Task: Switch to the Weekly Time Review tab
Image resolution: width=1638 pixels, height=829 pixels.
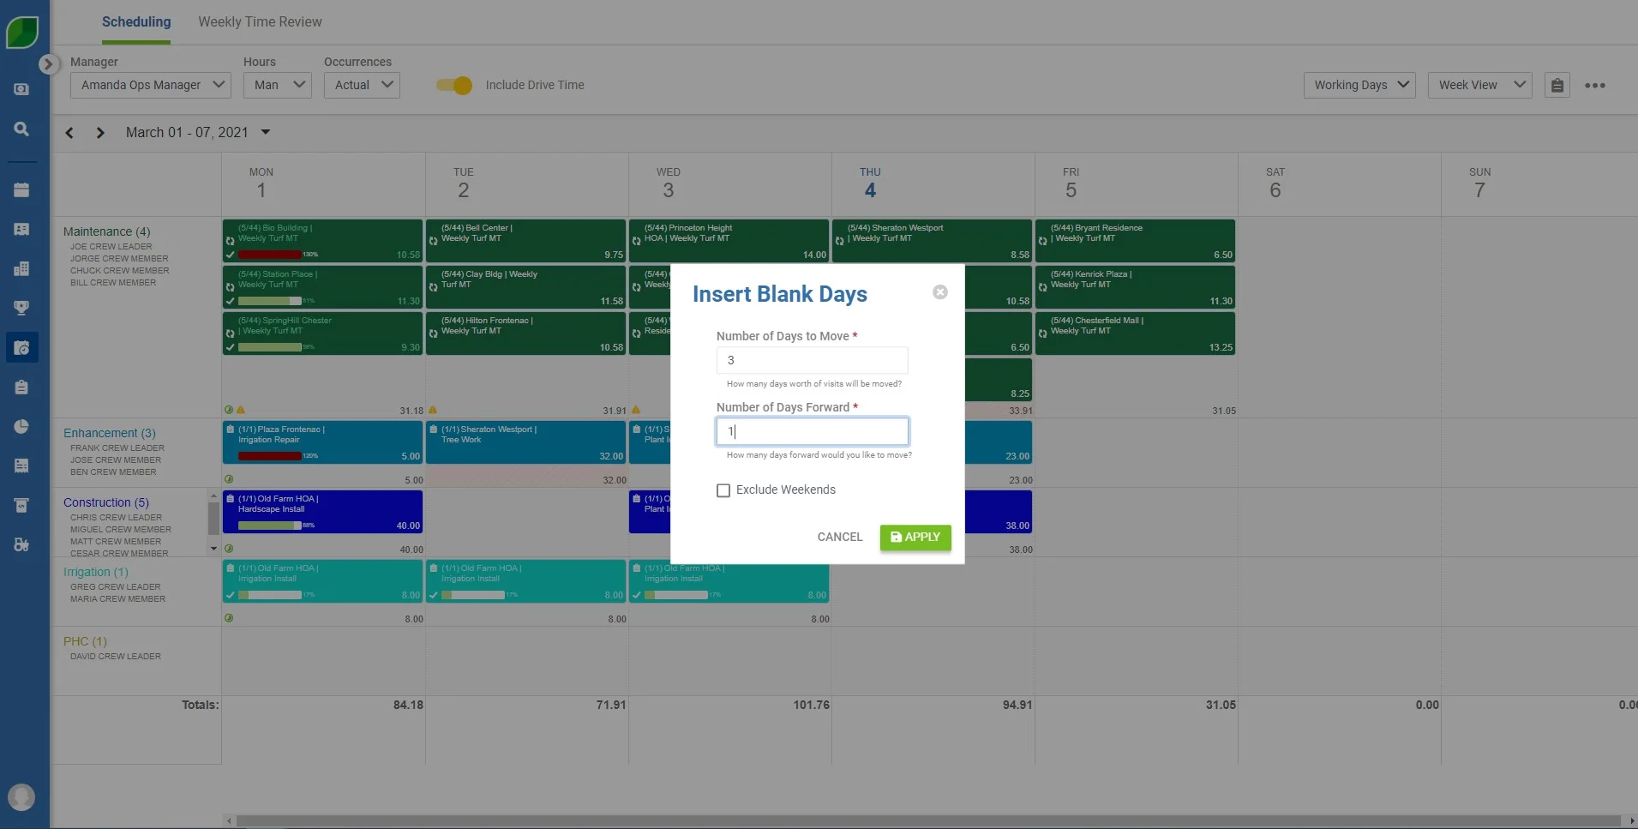Action: tap(260, 22)
